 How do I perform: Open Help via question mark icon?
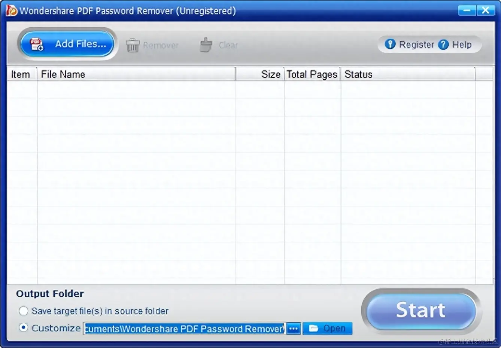pos(443,45)
